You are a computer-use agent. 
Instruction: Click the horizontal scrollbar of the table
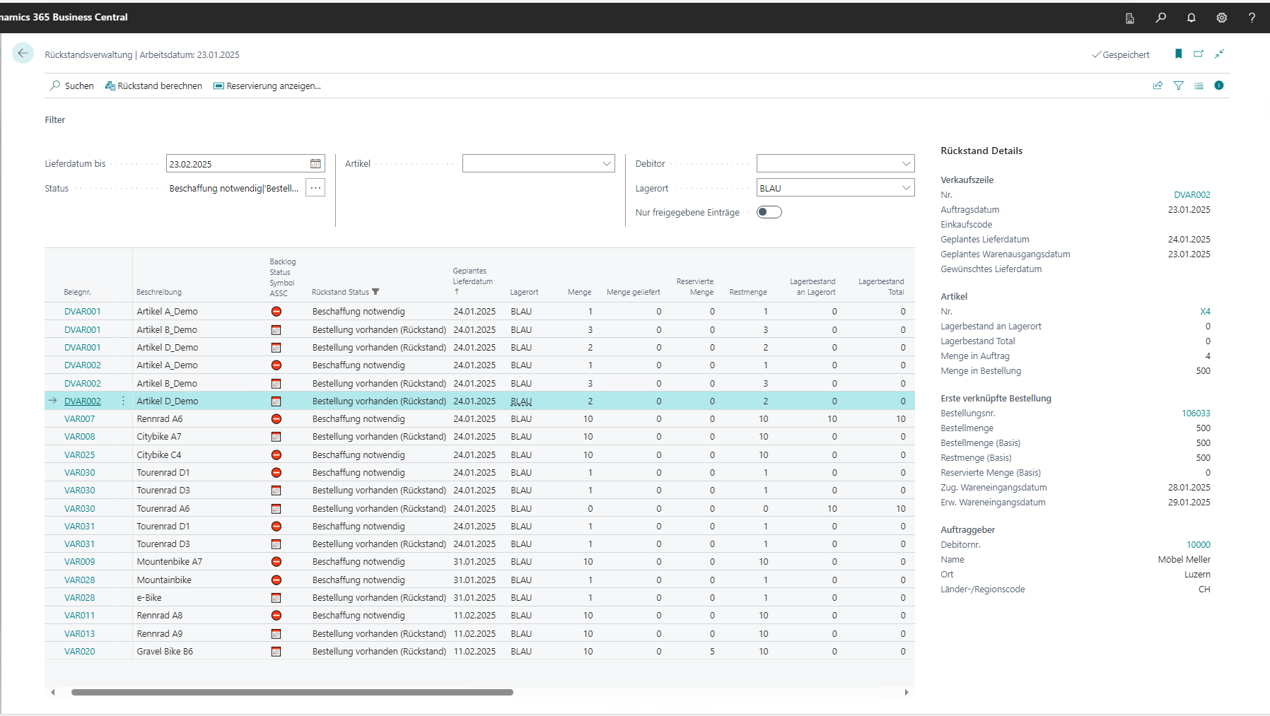click(x=292, y=693)
